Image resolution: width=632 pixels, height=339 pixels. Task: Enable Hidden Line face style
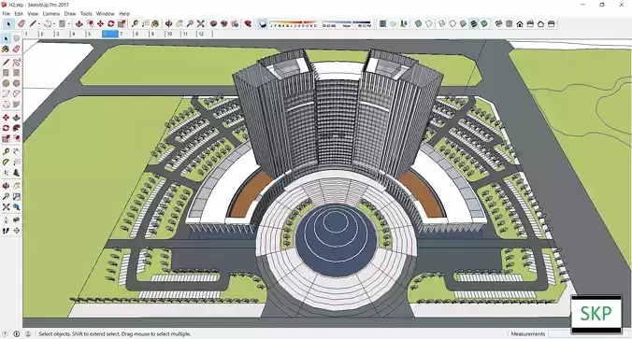point(452,23)
